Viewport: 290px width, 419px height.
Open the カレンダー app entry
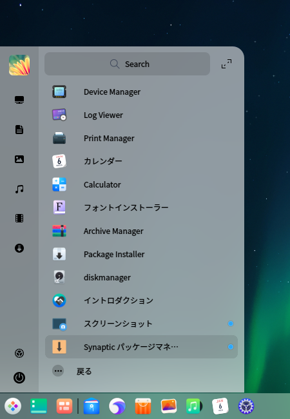[141, 161]
